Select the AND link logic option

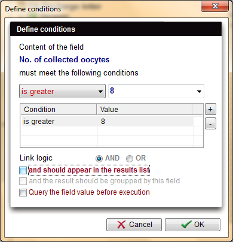(99, 159)
